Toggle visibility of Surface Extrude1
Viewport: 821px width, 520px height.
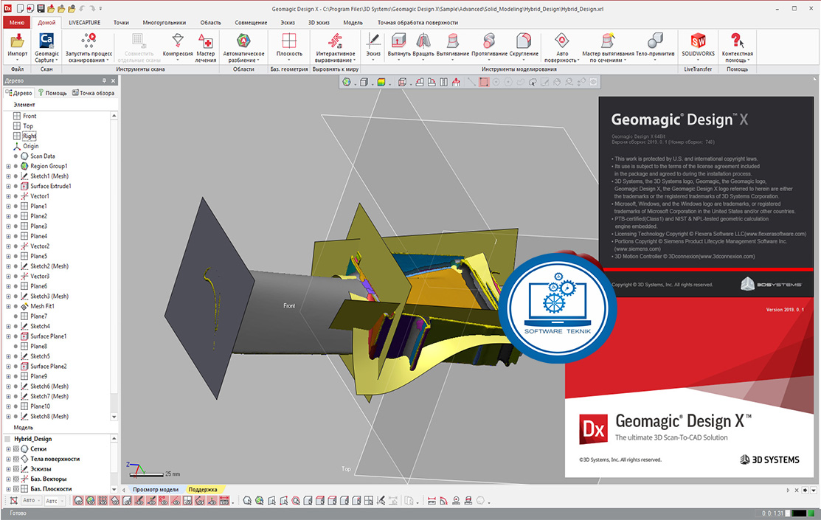pyautogui.click(x=15, y=186)
